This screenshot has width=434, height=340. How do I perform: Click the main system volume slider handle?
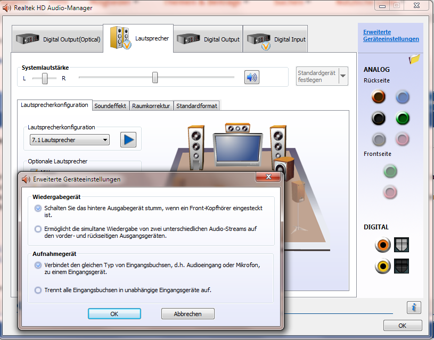(x=155, y=78)
